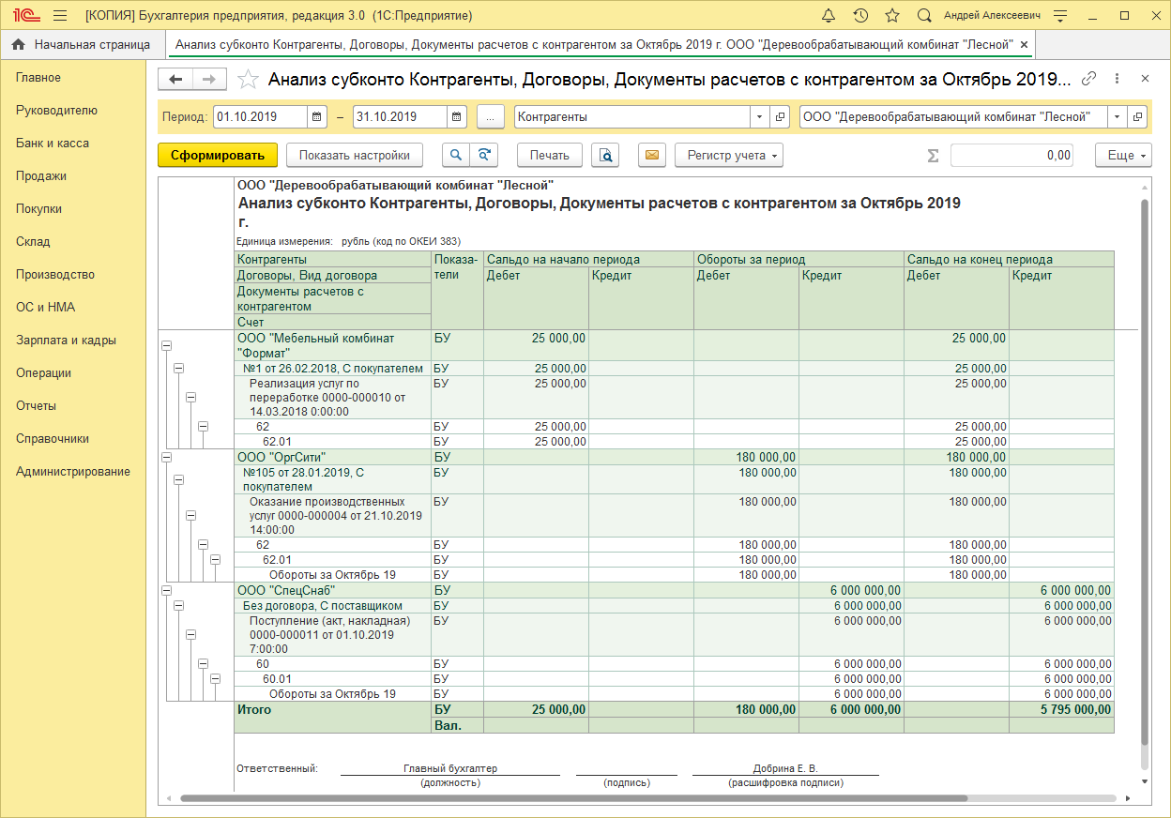
Task: Open Операции section
Action: click(43, 373)
